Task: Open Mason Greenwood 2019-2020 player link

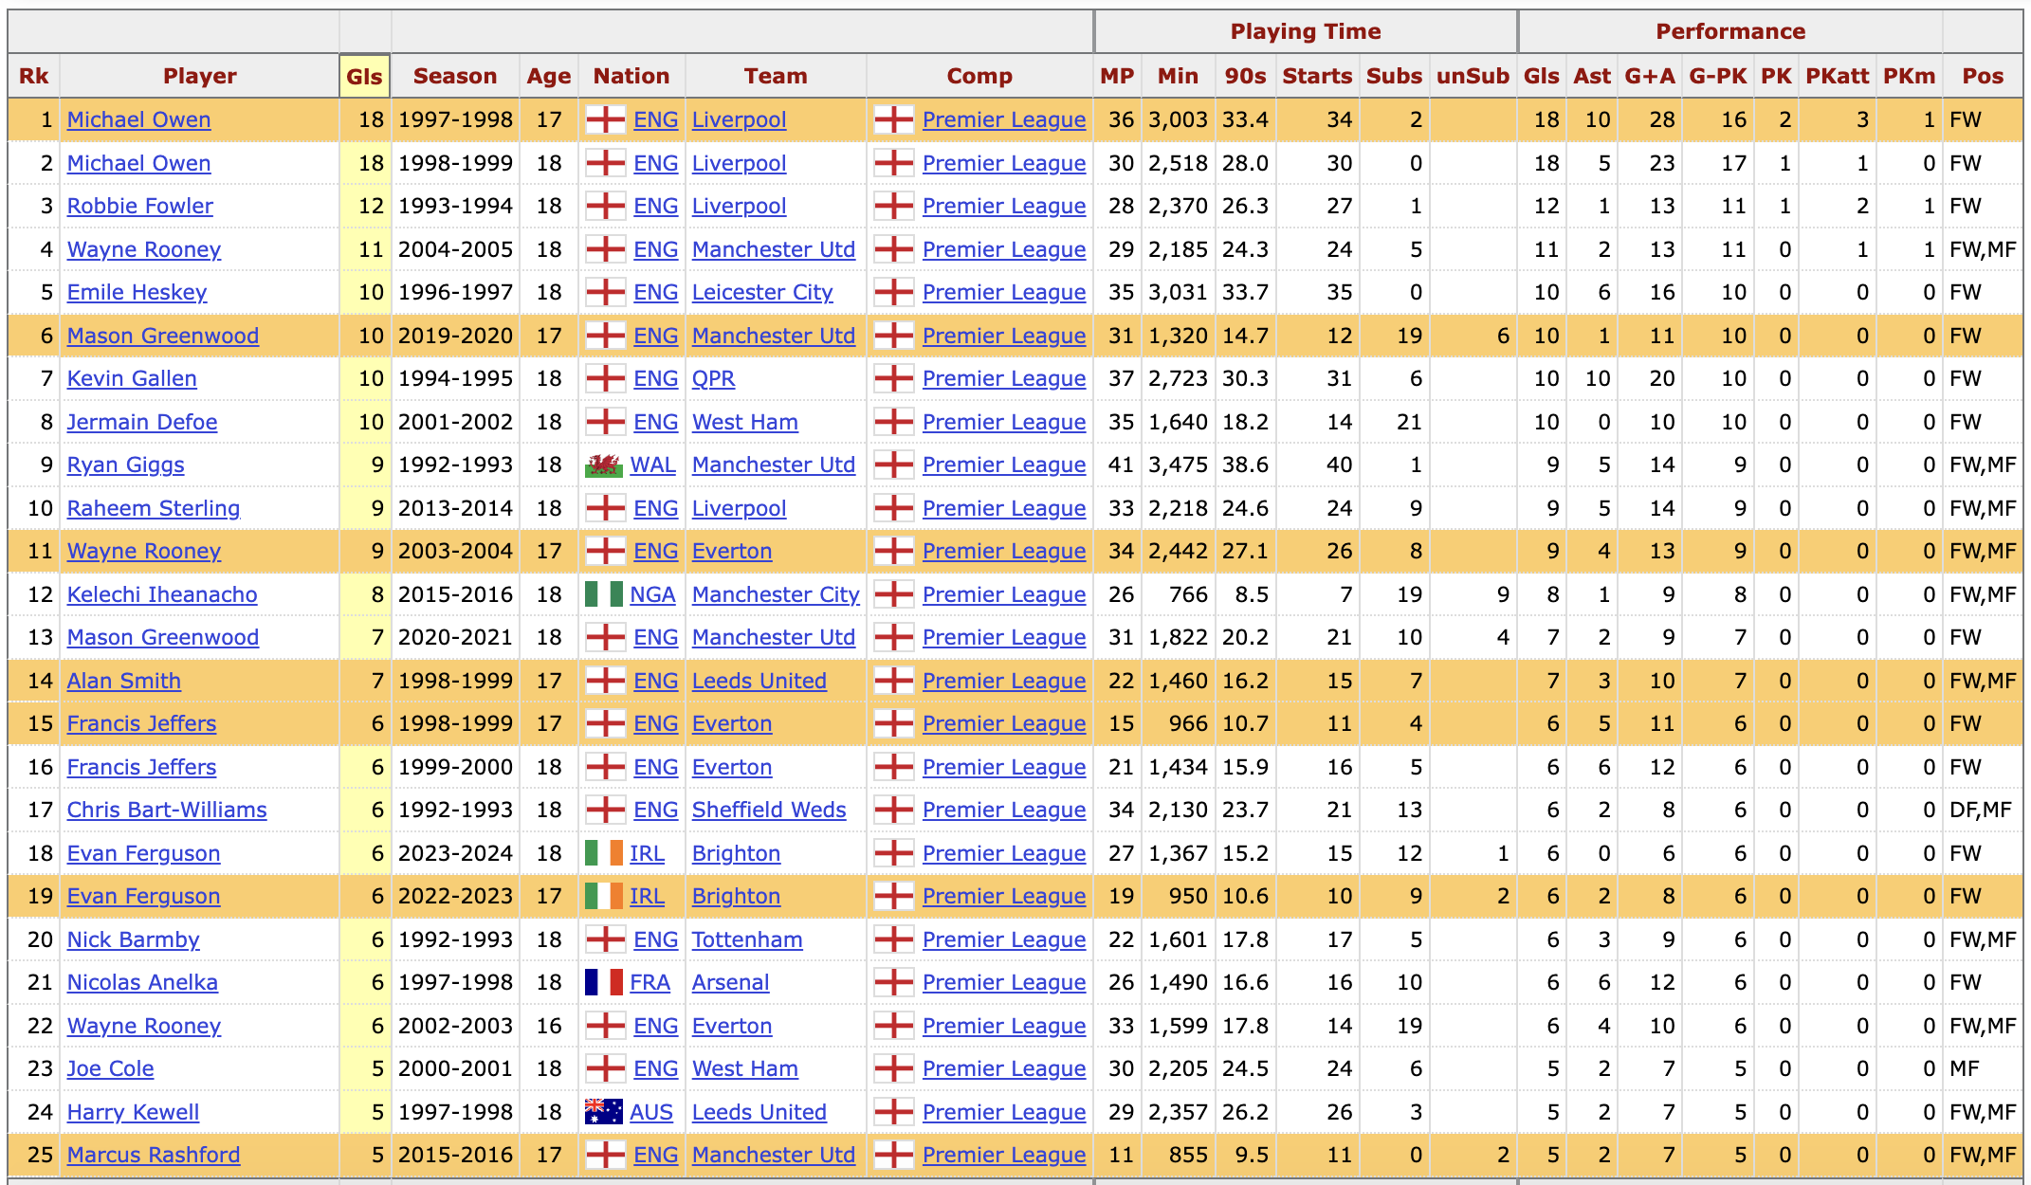Action: click(163, 336)
